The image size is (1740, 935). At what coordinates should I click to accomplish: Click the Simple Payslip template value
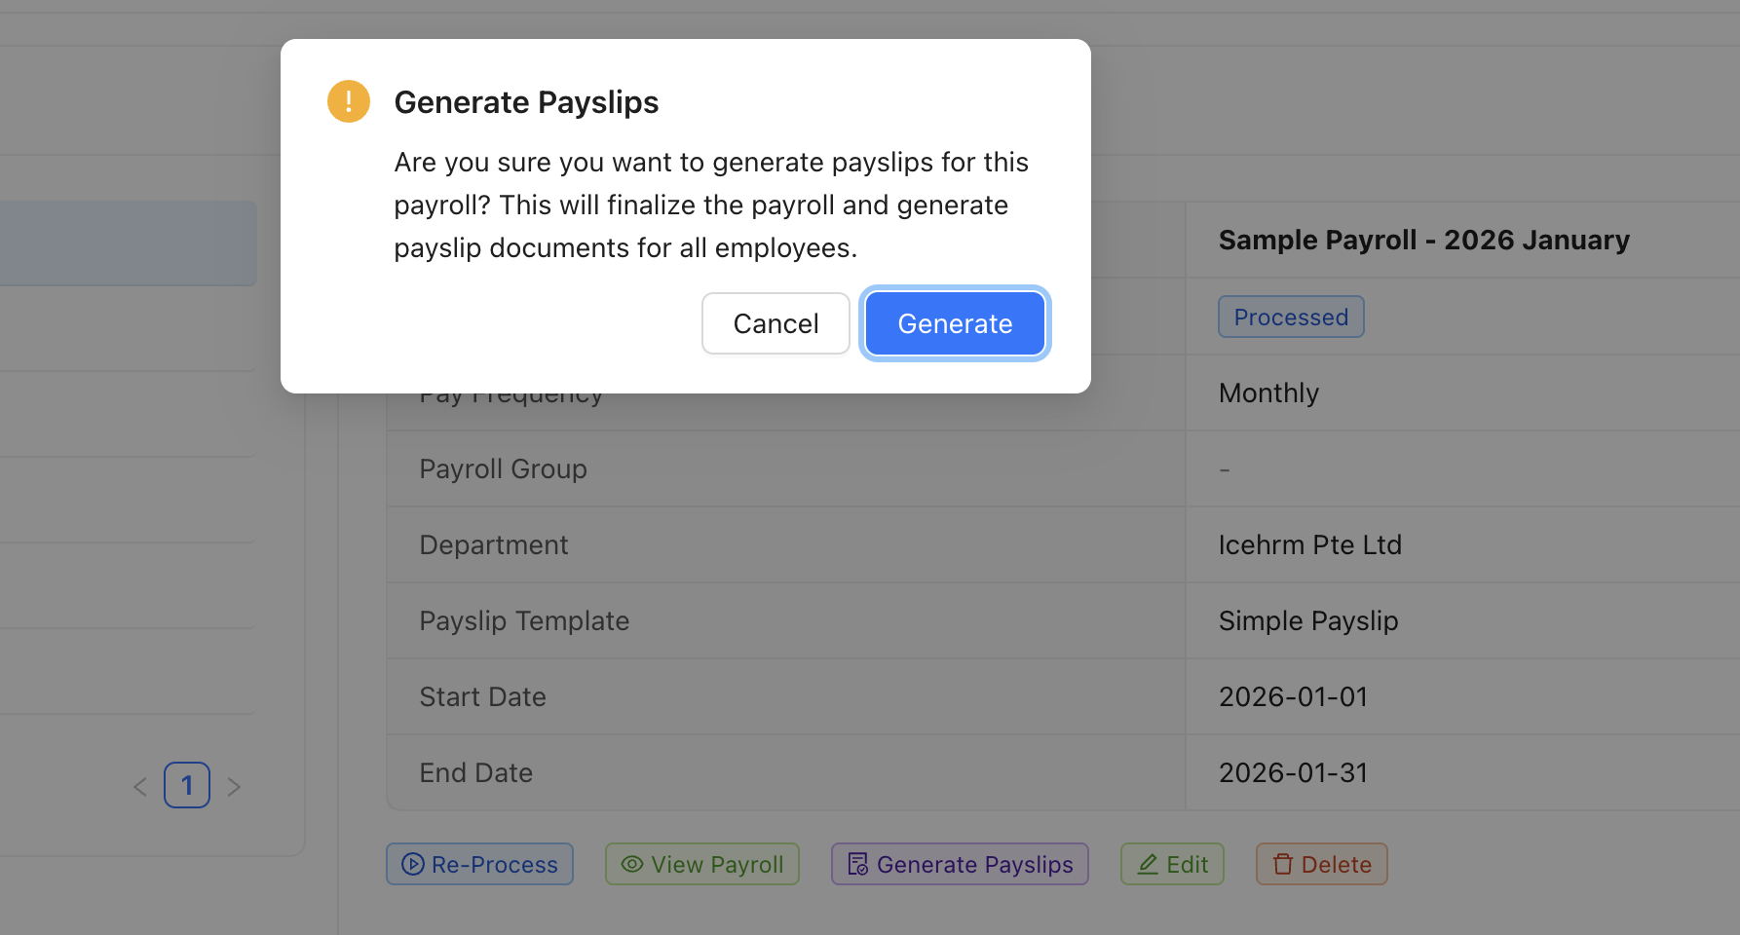click(1307, 620)
